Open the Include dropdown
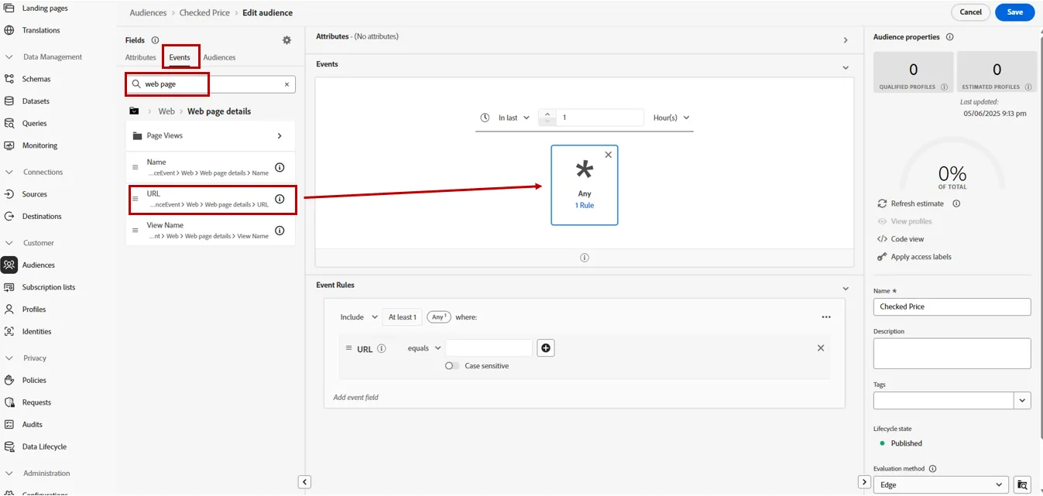1043x496 pixels. [x=359, y=317]
